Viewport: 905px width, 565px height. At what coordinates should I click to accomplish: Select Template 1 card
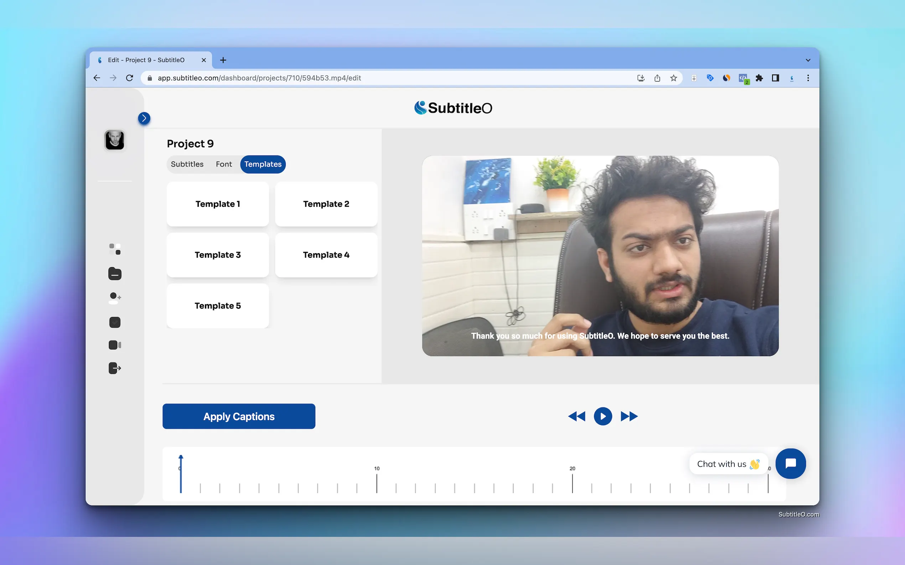[x=218, y=204]
